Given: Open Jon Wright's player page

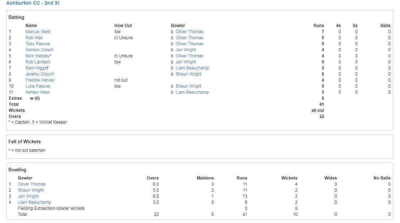Looking at the screenshot, I should coord(28,196).
